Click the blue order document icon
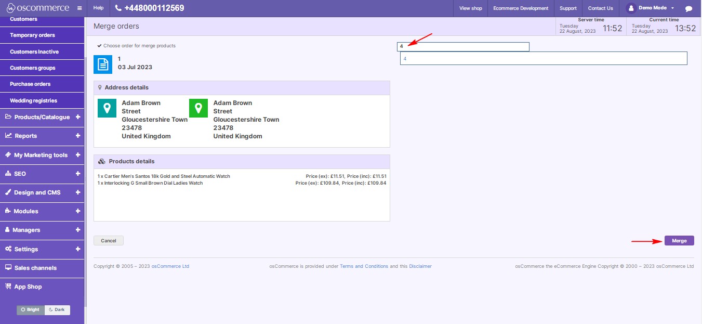 (103, 64)
